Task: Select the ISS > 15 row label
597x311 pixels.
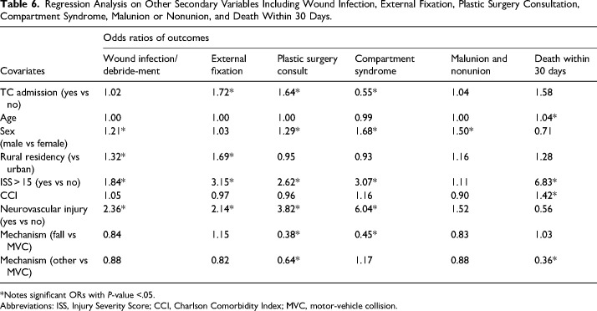Action: tap(40, 182)
